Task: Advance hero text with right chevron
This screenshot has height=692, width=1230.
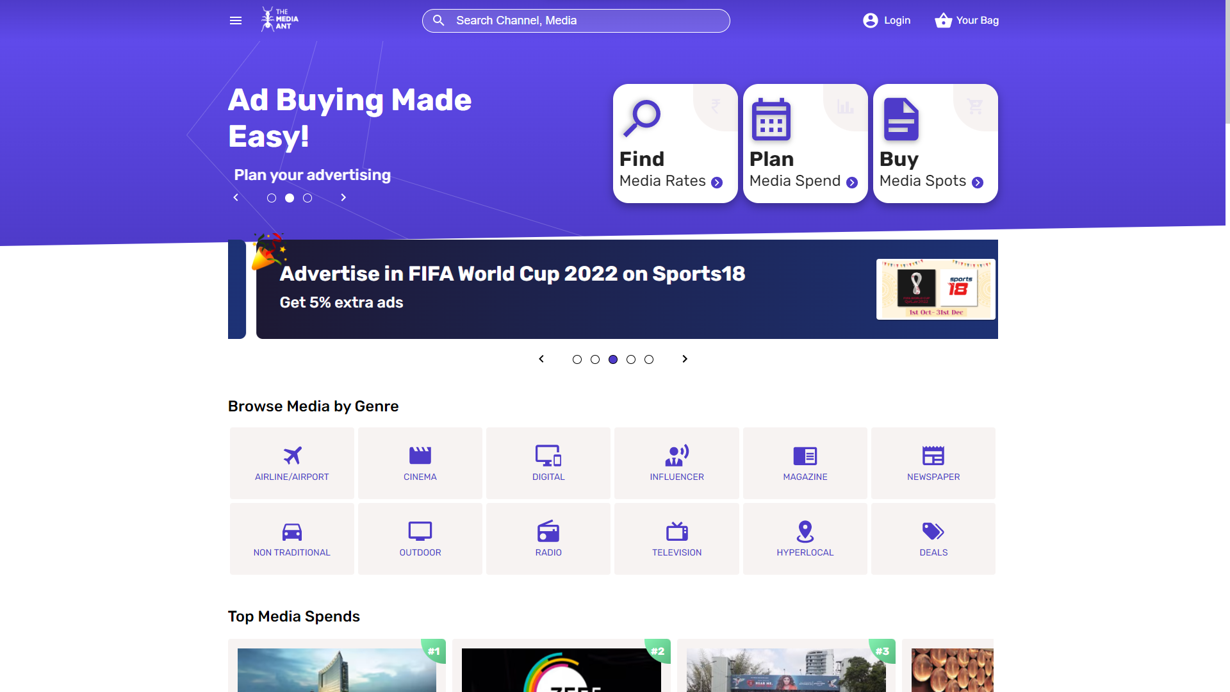Action: pyautogui.click(x=343, y=197)
